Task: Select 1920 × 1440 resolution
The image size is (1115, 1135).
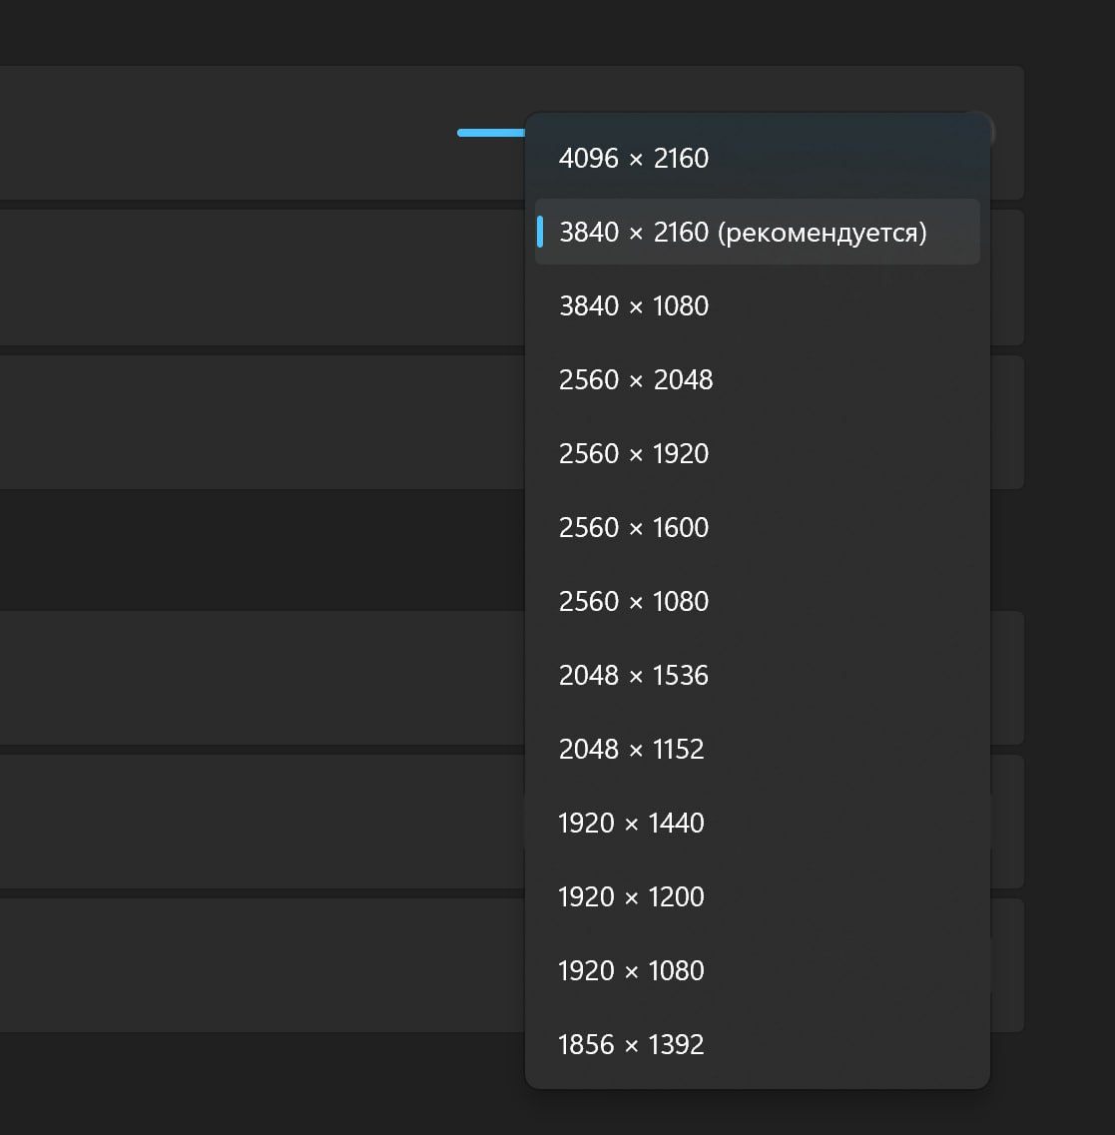Action: tap(758, 823)
